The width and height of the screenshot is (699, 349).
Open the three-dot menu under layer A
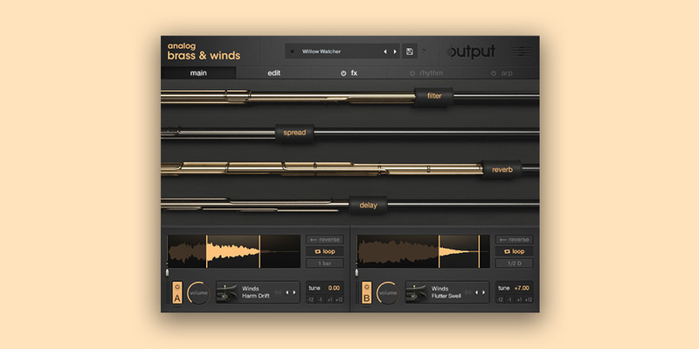click(177, 307)
